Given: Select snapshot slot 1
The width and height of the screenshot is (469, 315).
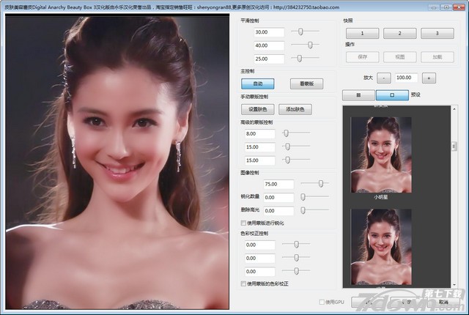Looking at the screenshot, I should (362, 33).
